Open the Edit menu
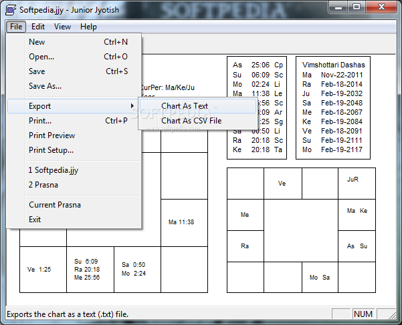The width and height of the screenshot is (402, 325). [x=38, y=27]
